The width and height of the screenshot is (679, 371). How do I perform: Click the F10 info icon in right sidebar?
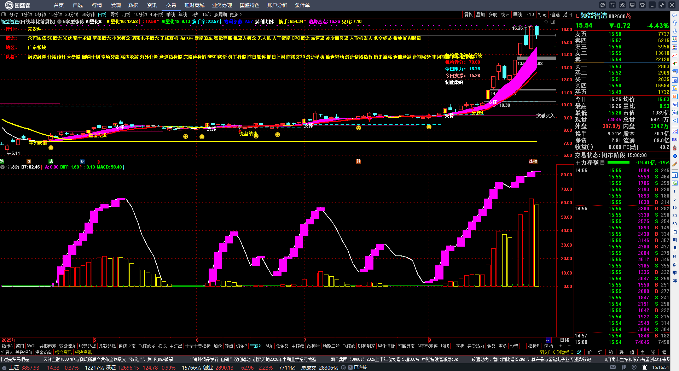(x=675, y=80)
